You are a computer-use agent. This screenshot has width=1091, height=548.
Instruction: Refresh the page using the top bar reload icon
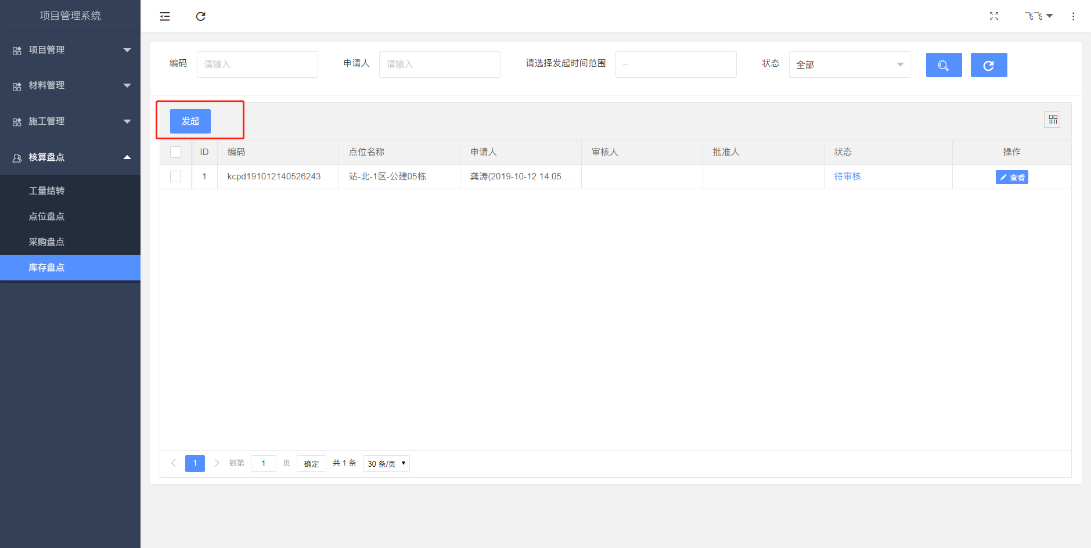[201, 16]
